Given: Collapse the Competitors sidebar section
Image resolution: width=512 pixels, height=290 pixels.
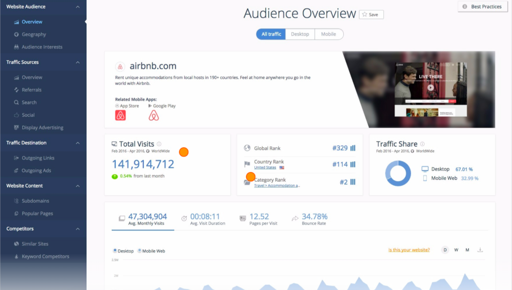Looking at the screenshot, I should click(x=78, y=229).
